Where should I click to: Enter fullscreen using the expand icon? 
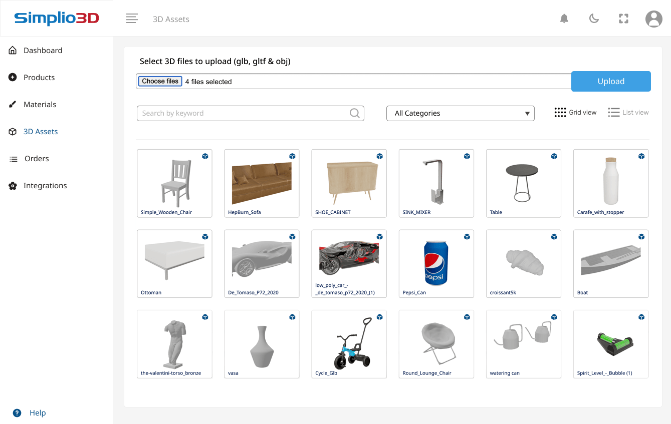click(623, 18)
